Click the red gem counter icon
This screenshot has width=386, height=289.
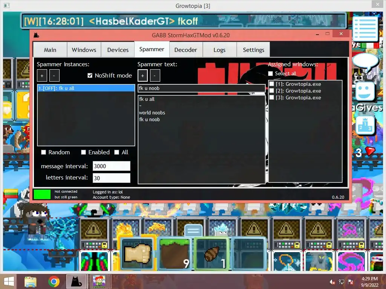370,151
